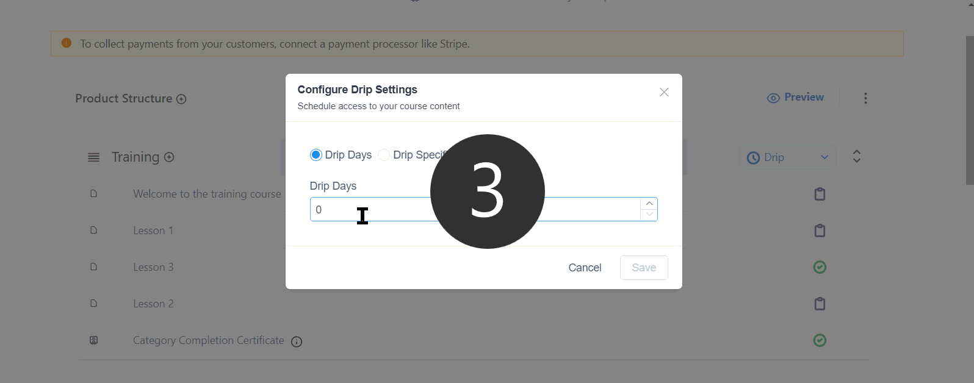Click the draft clipboard icon for Welcome lesson
The image size is (974, 383).
[x=820, y=194]
